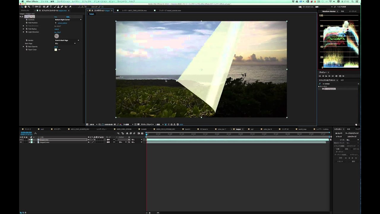Expand Back Opacity property
Viewport: 380px width, 214px height.
[23, 47]
